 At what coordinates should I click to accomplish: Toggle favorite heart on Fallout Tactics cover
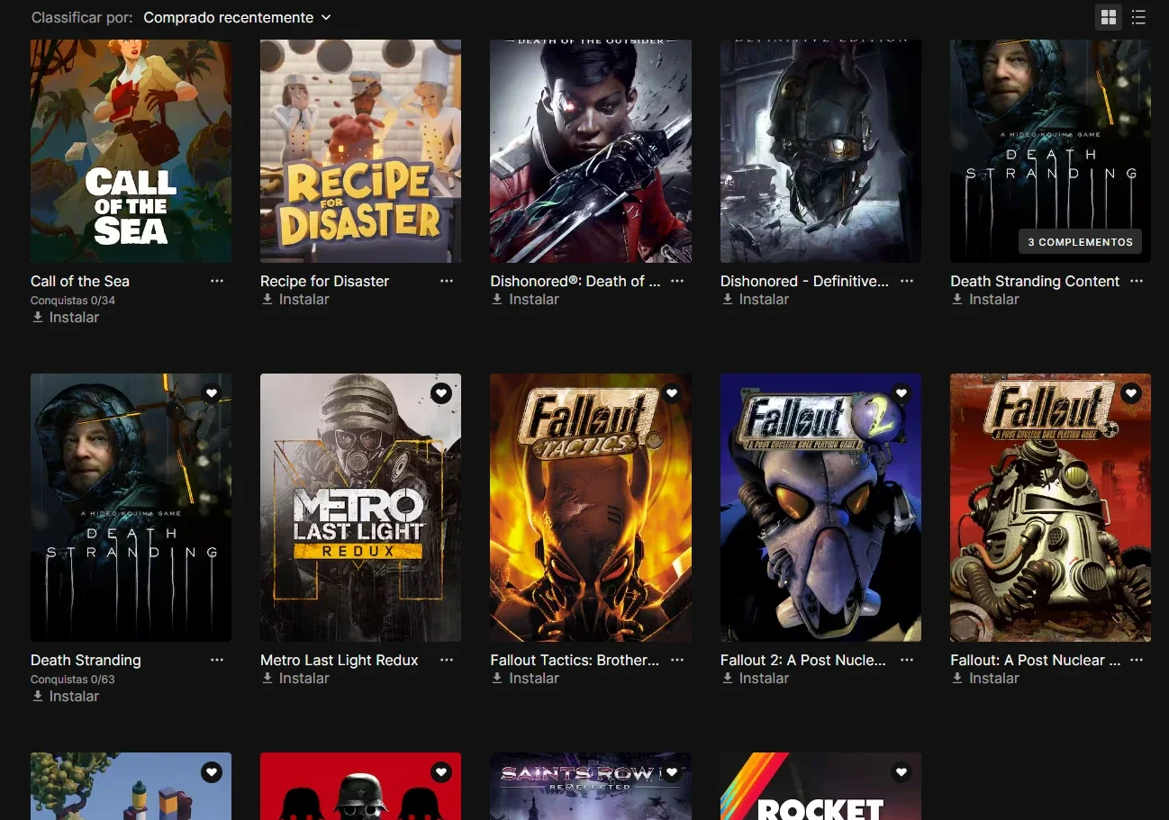[x=672, y=393]
